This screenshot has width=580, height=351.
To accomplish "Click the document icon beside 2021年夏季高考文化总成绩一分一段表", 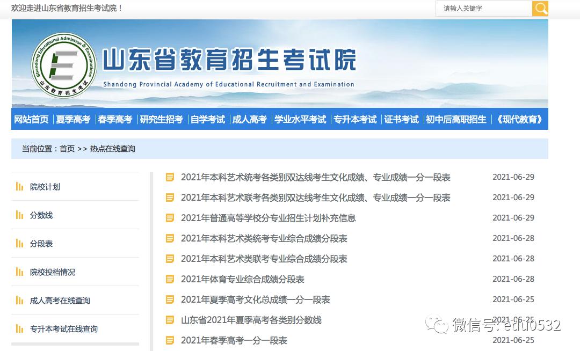I will point(170,299).
